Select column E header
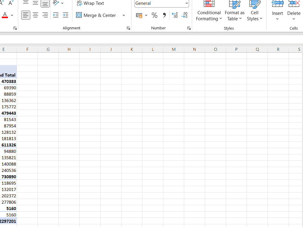 [x=8, y=49]
